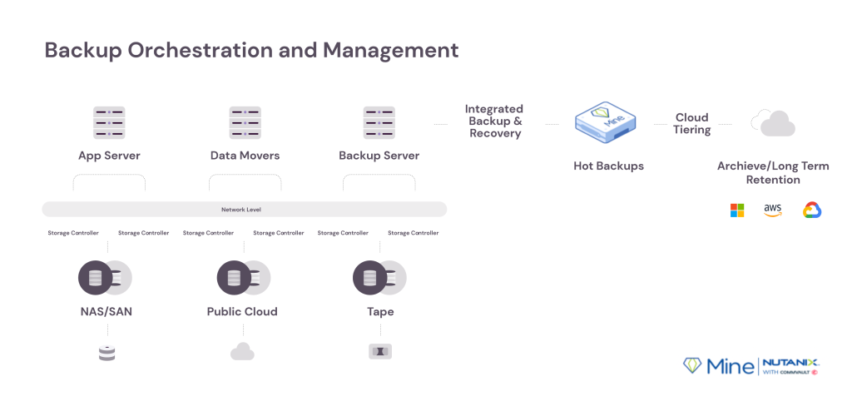Viewport: 852px width, 411px height.
Task: Click the database disk icon above NAS/SAN
Action: pos(105,277)
